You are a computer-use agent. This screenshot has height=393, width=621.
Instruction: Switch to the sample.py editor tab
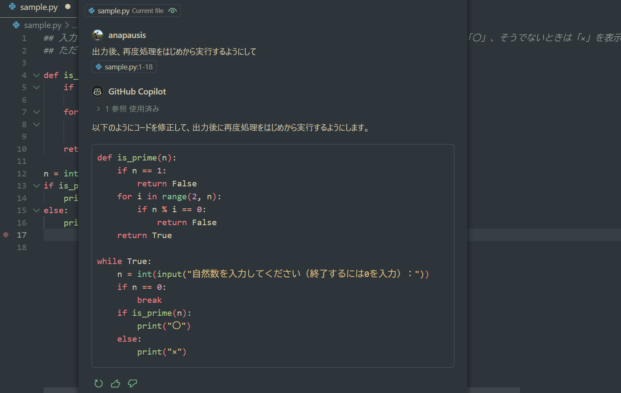pos(39,7)
